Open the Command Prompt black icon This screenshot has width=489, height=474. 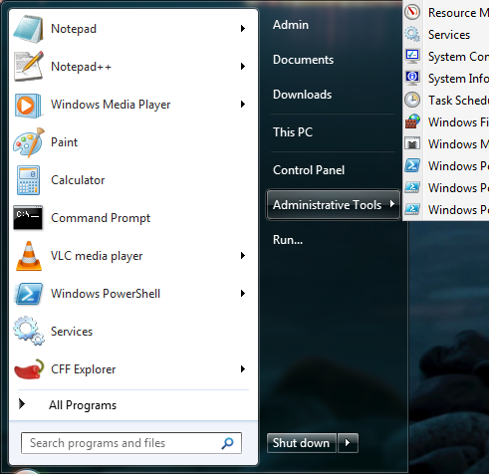click(x=28, y=218)
